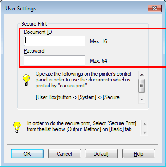Screen dimensions: 166x167
Task: Click the scrollbar track below the instructions thumb
Action: pos(142,94)
